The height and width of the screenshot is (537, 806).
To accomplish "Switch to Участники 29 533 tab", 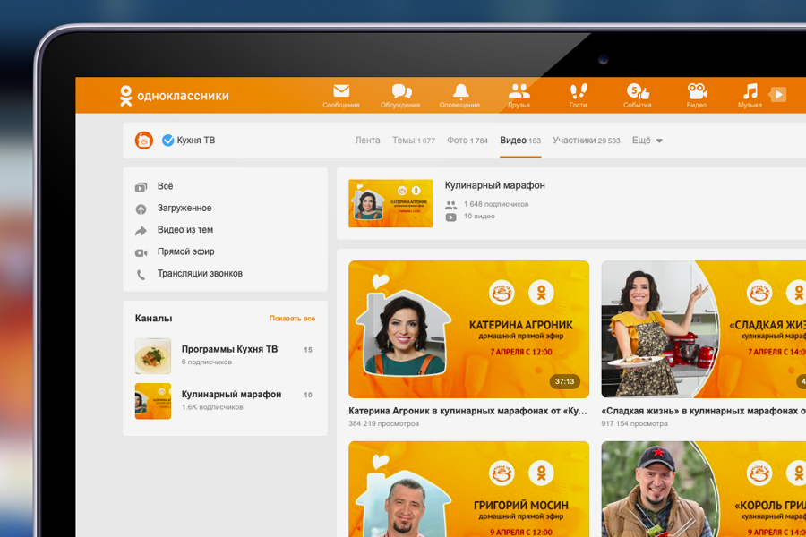I will [586, 141].
